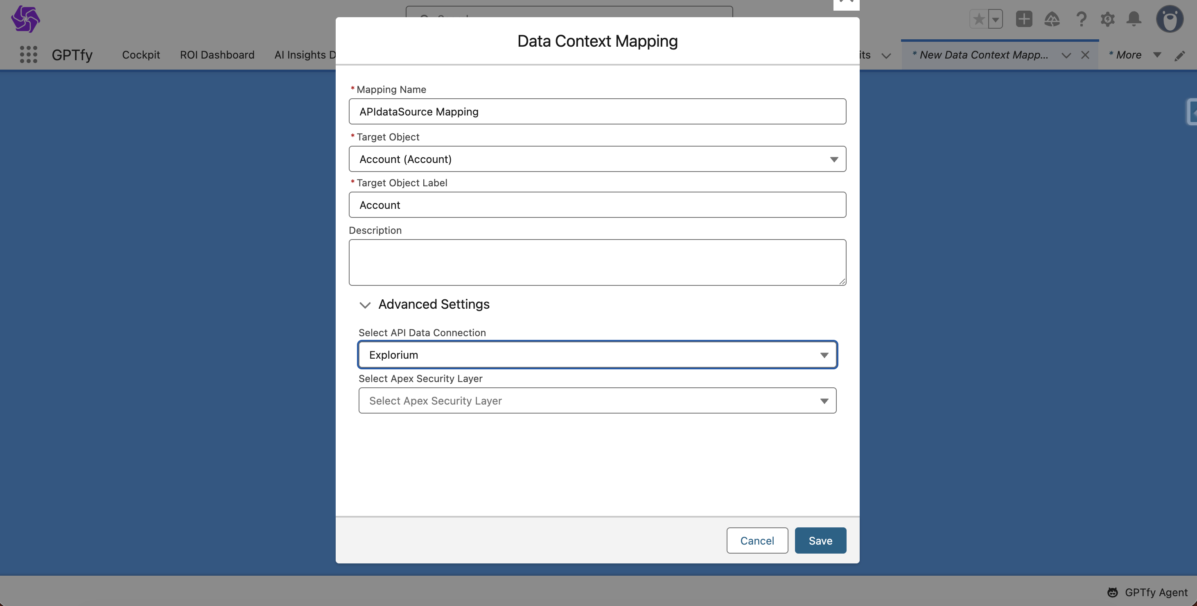Open the Trailhead guidance icon
This screenshot has height=606, width=1197.
pyautogui.click(x=1052, y=19)
